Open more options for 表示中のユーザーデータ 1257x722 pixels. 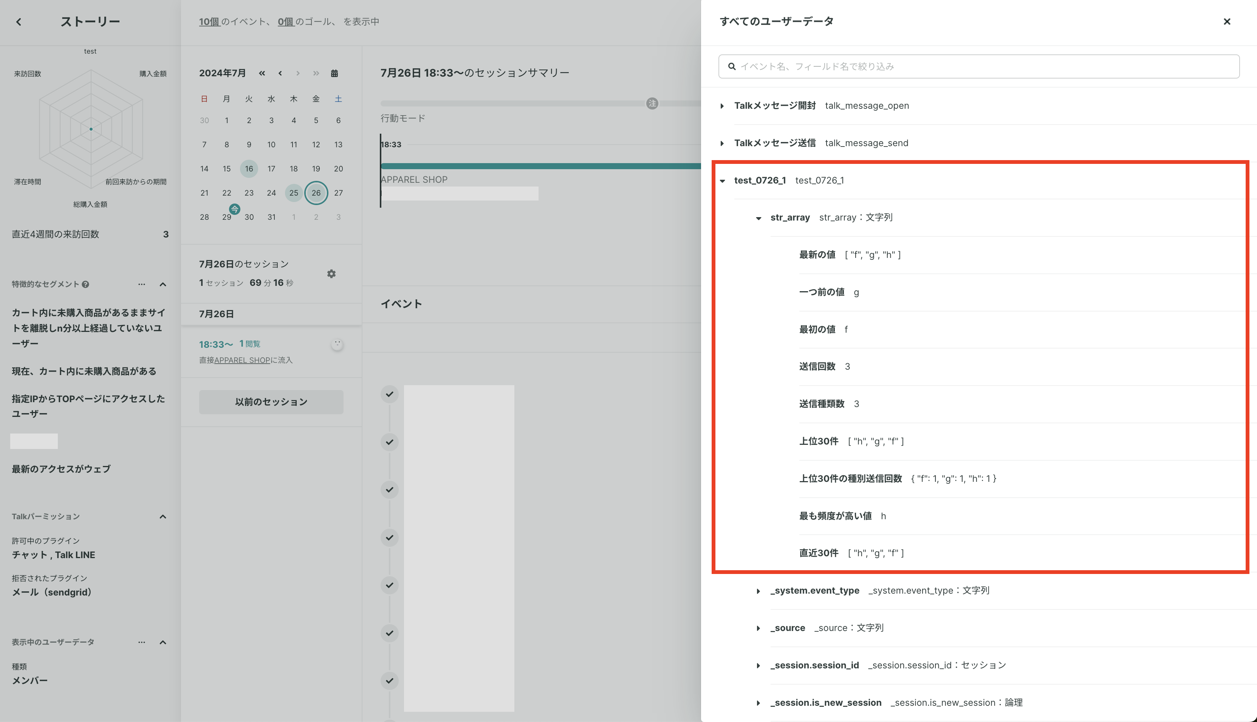click(142, 642)
